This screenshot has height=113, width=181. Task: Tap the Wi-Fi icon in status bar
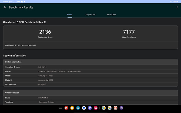click(171, 2)
